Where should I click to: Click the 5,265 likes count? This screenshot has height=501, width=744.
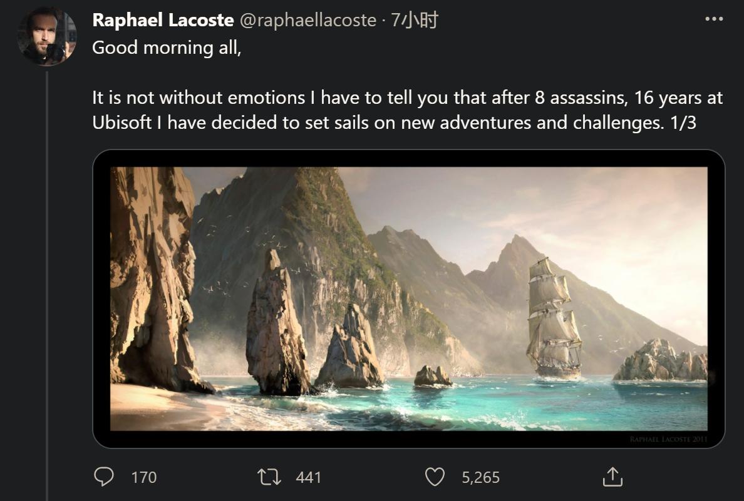[480, 478]
